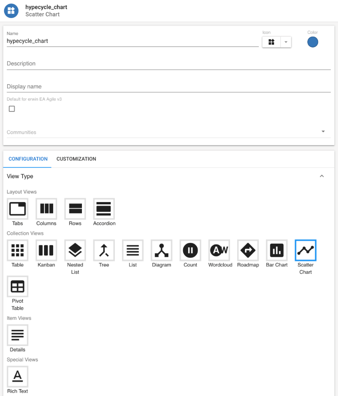Select the Bar Chart view icon
338x396 pixels.
tap(276, 250)
